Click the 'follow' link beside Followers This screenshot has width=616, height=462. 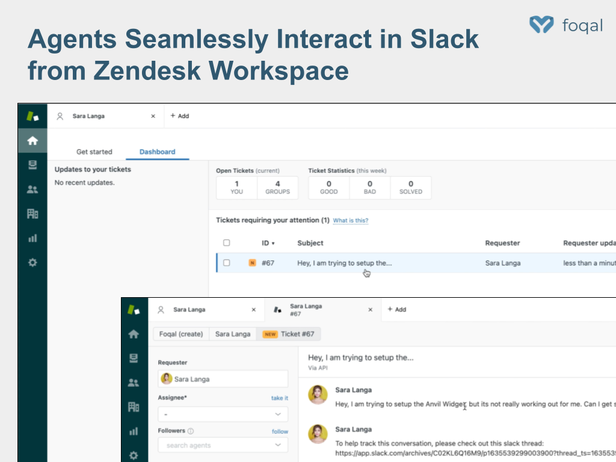click(x=280, y=431)
